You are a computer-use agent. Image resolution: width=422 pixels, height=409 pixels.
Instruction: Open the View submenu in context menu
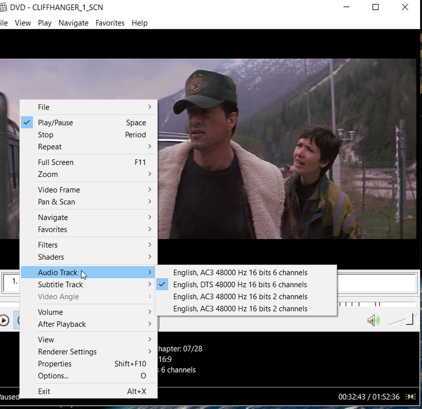[x=88, y=340]
